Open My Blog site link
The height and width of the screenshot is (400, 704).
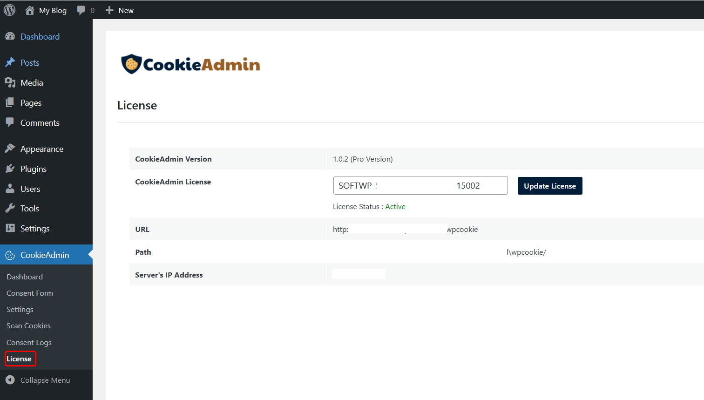[53, 10]
